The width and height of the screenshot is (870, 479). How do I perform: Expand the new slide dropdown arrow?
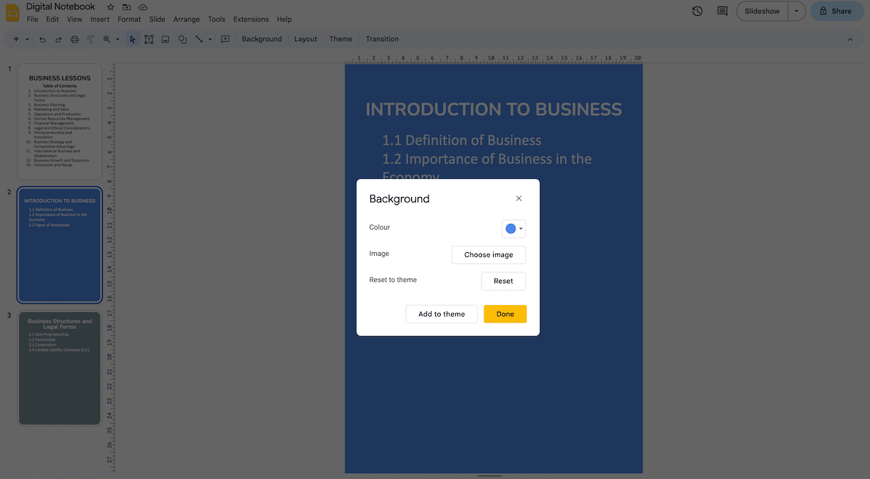pyautogui.click(x=28, y=39)
